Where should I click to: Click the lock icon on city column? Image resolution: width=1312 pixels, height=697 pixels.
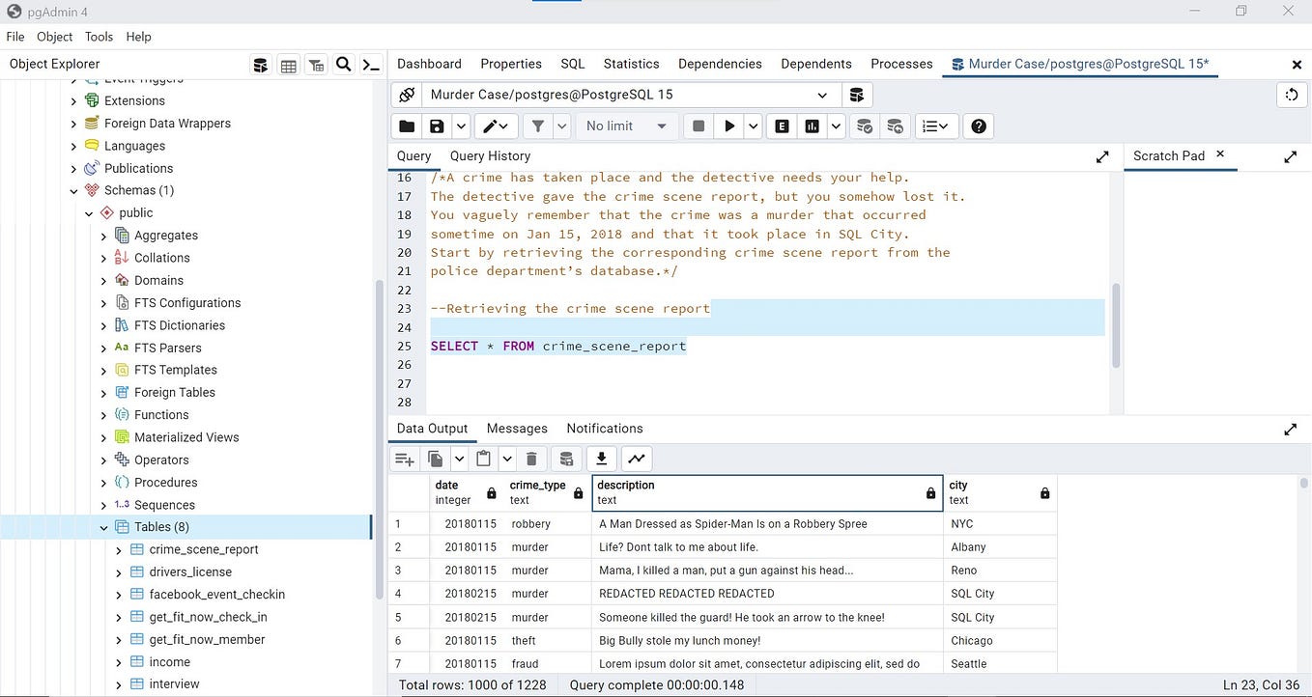coord(1044,493)
